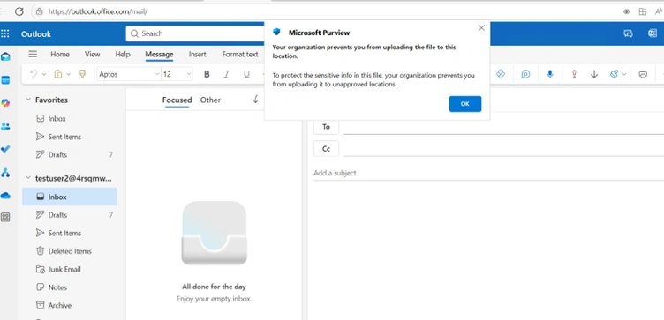The width and height of the screenshot is (664, 320).
Task: Open the Format text ribbon tab
Action: 240,54
